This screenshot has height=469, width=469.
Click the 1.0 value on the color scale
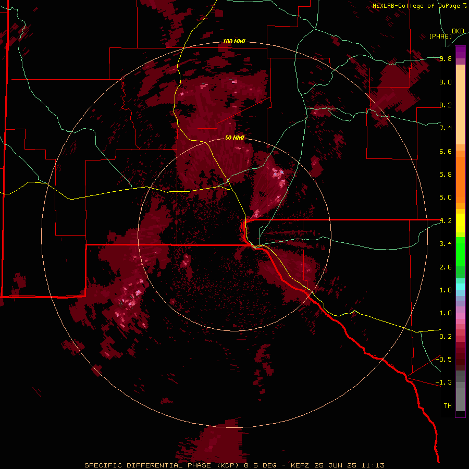(446, 313)
